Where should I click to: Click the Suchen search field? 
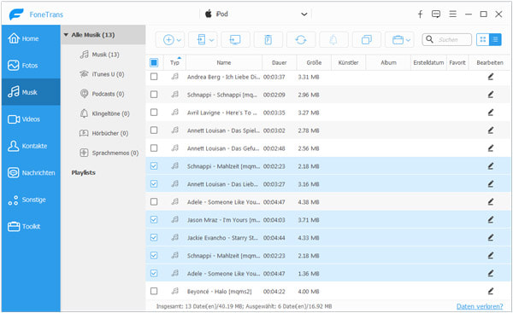[x=447, y=39]
